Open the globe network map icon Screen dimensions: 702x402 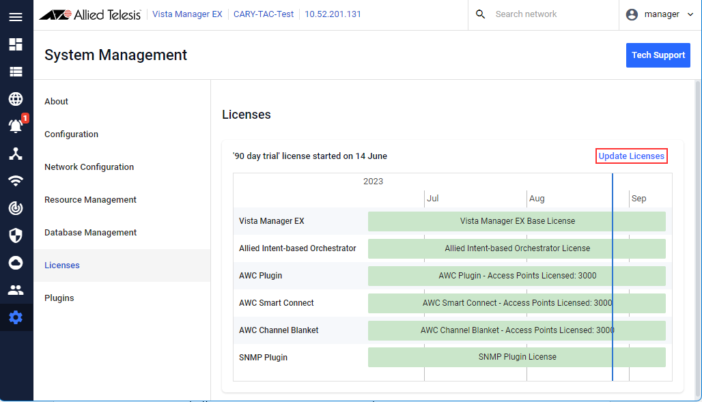tap(16, 99)
